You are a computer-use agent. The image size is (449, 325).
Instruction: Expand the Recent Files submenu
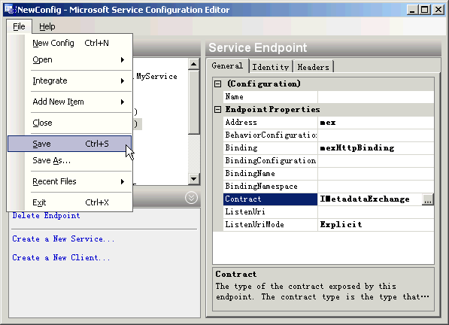70,181
